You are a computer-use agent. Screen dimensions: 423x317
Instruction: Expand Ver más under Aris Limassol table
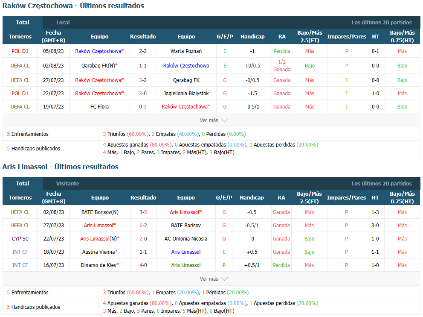pos(214,279)
